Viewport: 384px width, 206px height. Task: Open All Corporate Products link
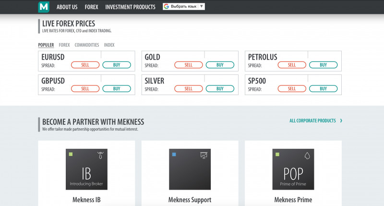[312, 121]
